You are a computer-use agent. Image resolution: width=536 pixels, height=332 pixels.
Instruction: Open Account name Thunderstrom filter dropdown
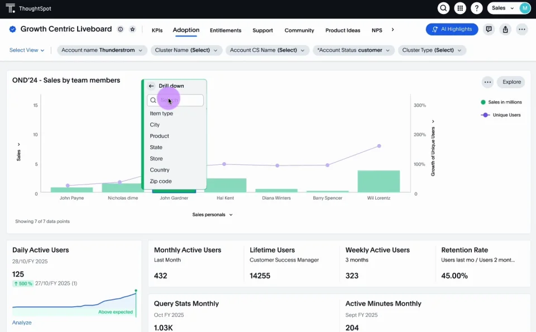pyautogui.click(x=102, y=50)
